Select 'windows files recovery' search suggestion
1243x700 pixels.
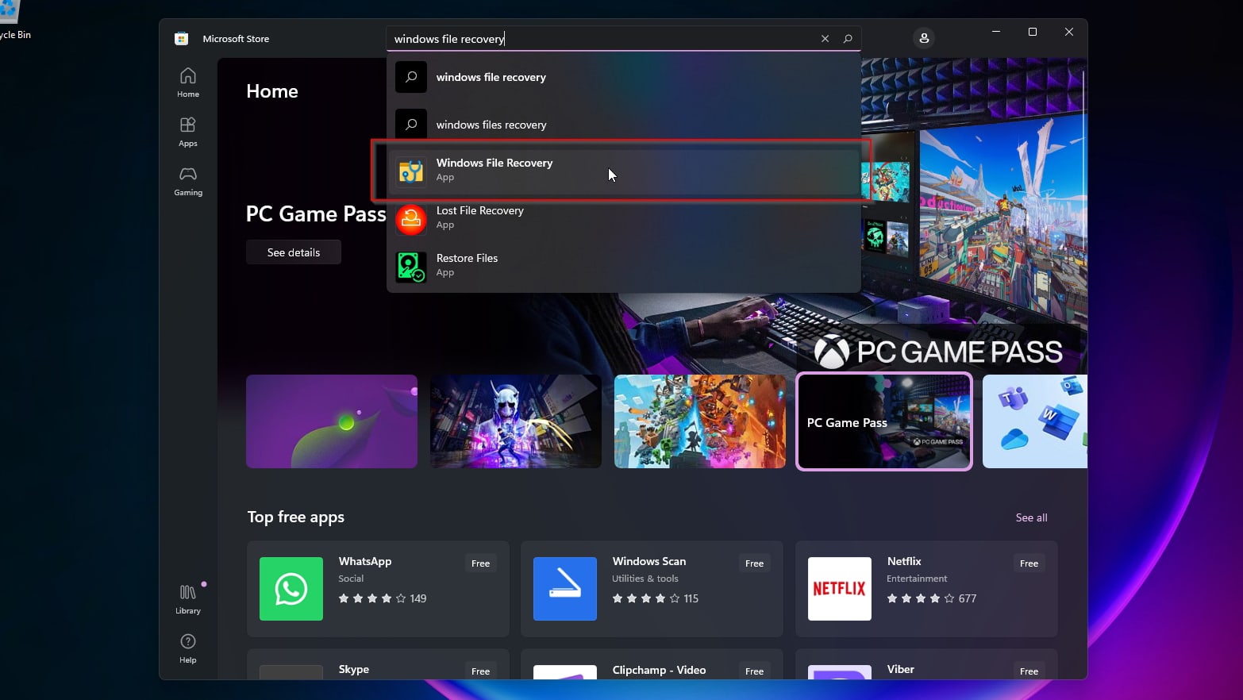[624, 125]
